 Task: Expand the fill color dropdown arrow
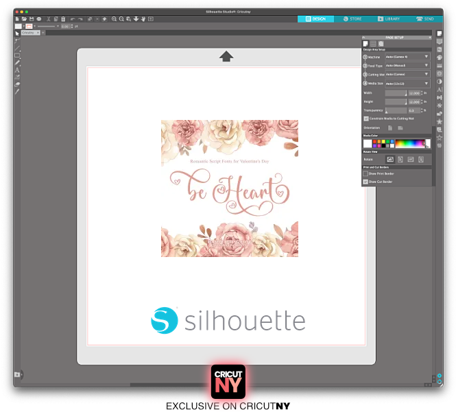point(24,26)
